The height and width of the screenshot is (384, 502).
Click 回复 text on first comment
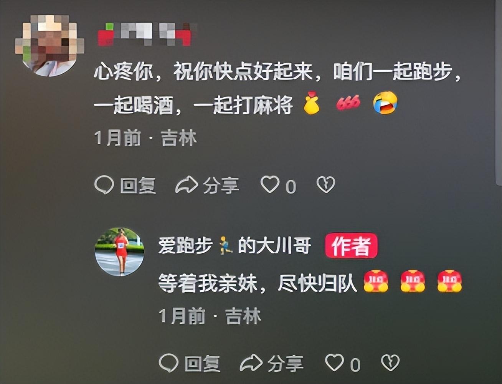[138, 185]
